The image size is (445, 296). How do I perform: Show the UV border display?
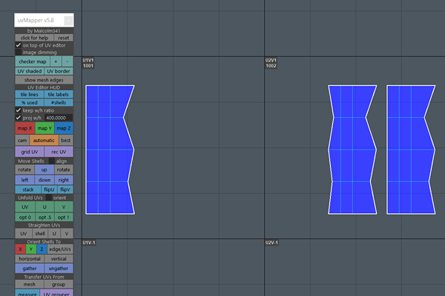pos(59,71)
